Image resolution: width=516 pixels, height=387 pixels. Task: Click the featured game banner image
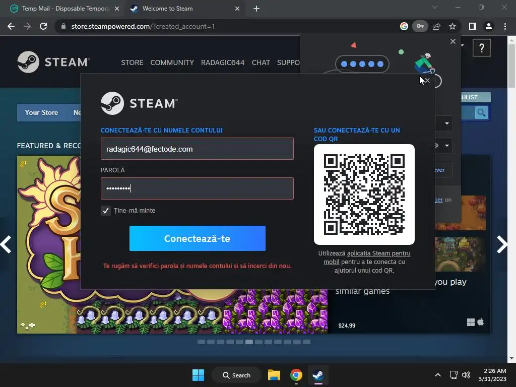[x=172, y=311]
